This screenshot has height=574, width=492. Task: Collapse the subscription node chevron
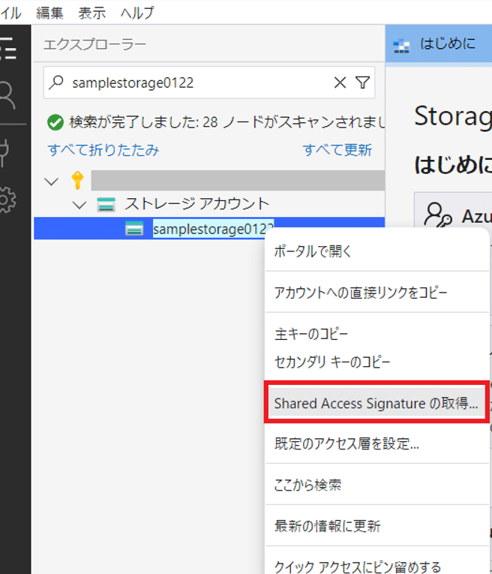[x=51, y=181]
